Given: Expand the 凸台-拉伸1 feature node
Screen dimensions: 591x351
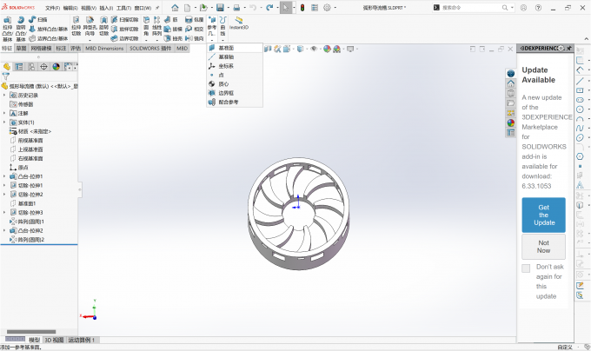Looking at the screenshot, I should (4, 176).
